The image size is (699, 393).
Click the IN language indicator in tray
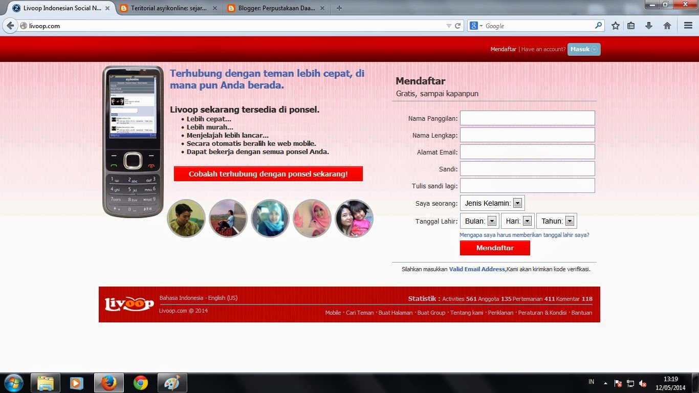coord(592,382)
